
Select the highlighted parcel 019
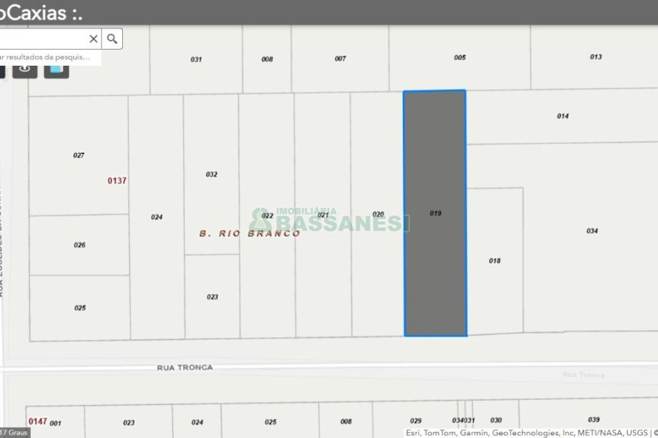tap(434, 212)
